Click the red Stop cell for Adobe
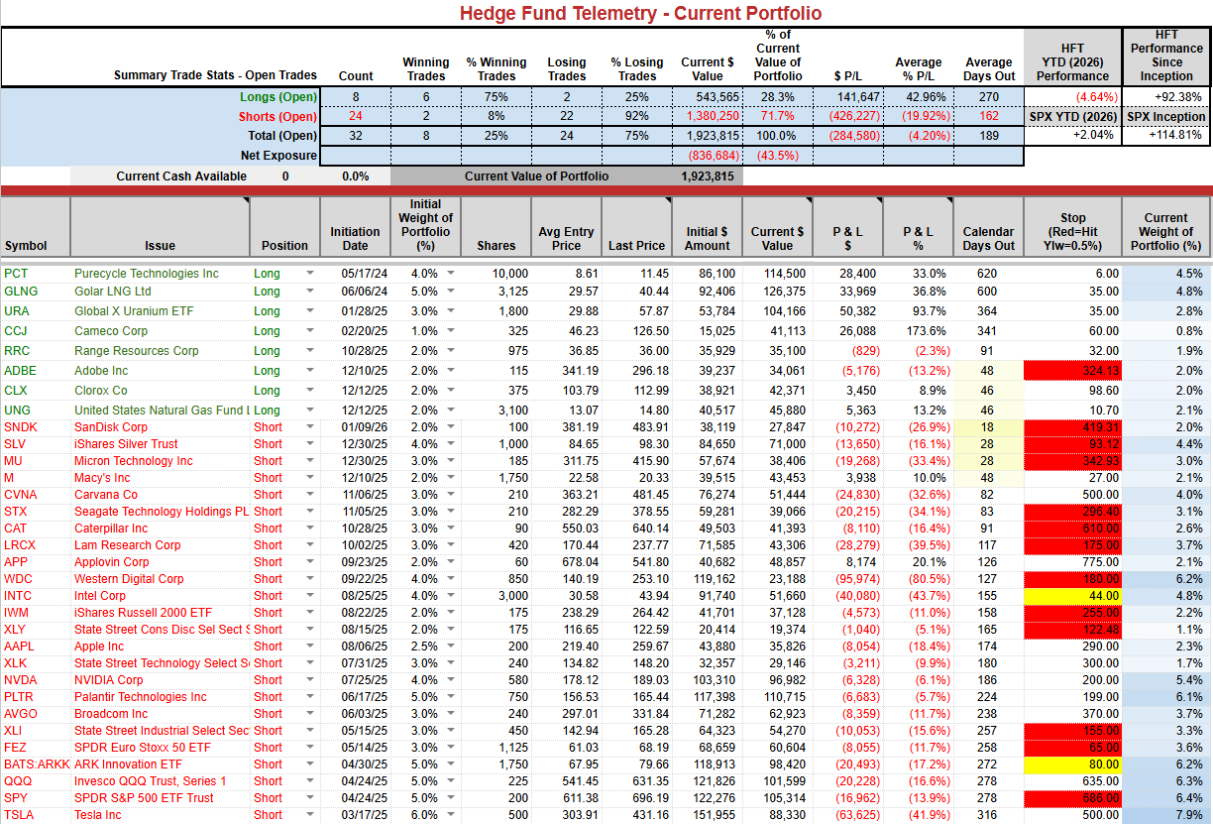The width and height of the screenshot is (1213, 824). pyautogui.click(x=1073, y=371)
